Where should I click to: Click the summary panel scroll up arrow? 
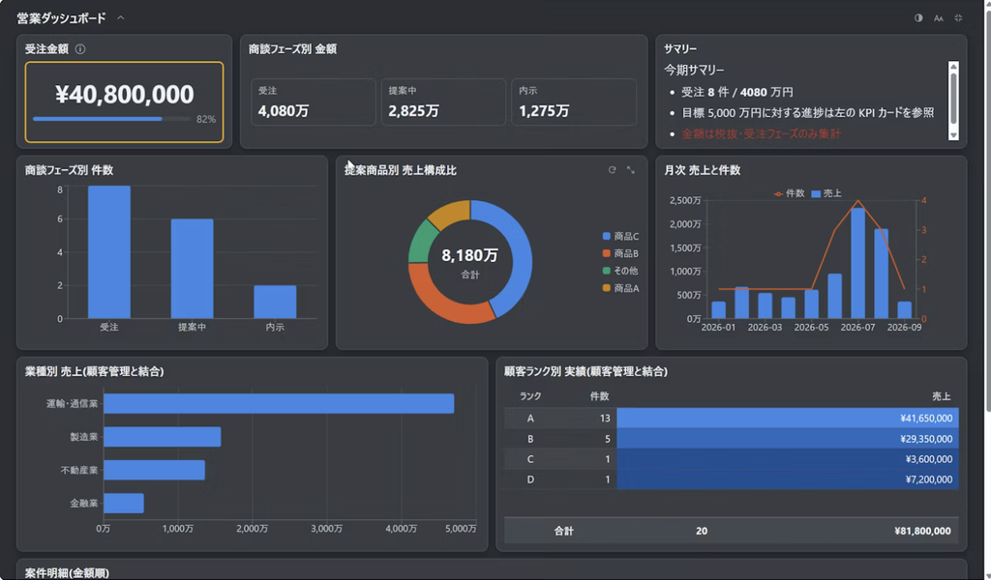tap(953, 67)
